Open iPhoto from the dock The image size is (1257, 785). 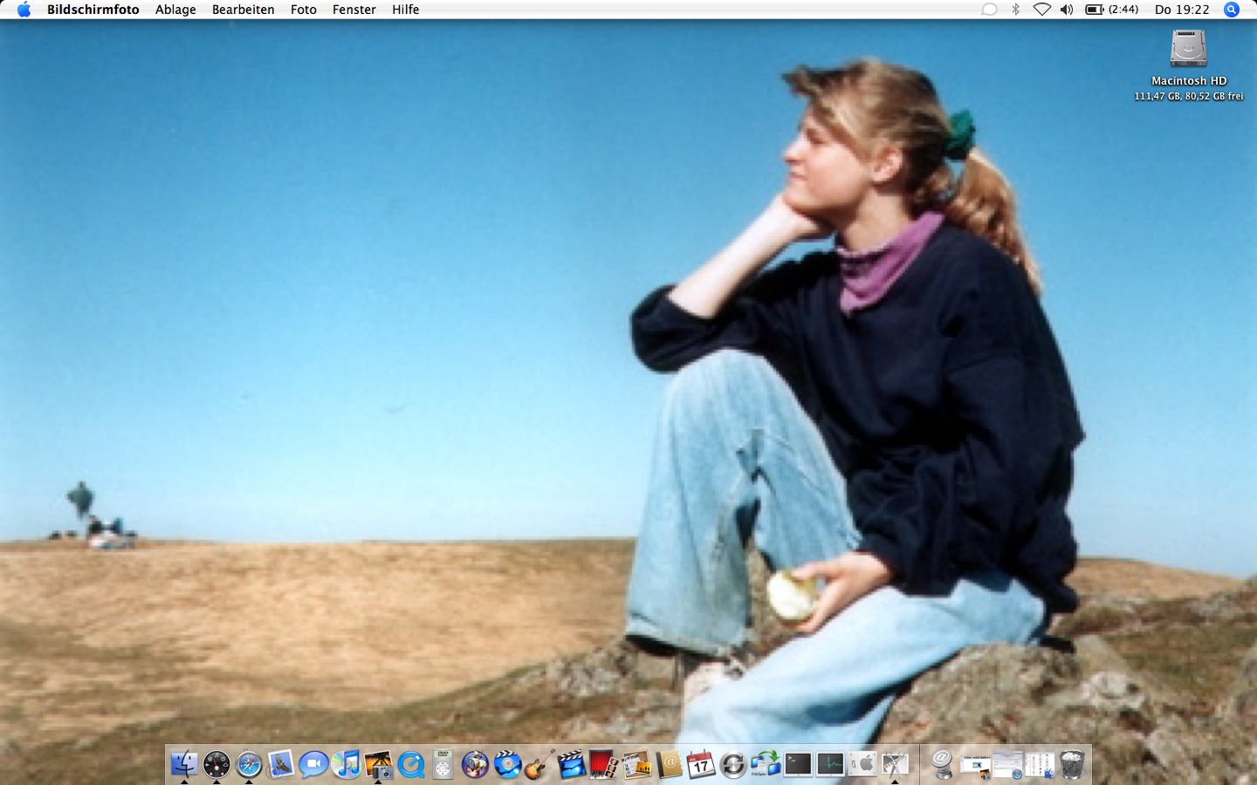[378, 765]
